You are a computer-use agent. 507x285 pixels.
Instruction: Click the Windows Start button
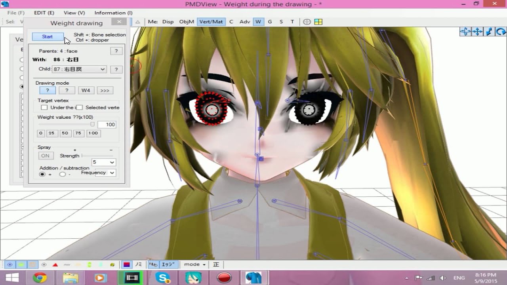[x=12, y=278]
